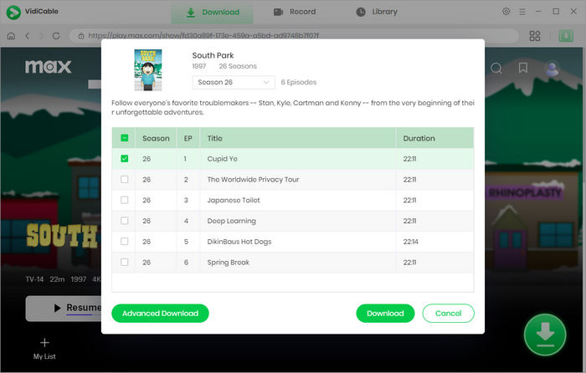Click the 22:14 duration value
Viewport: 586px width, 373px height.
[411, 242]
